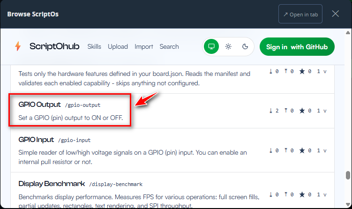Click the download count icon on GPIO Input row
Screen dimensions: 352x209
[271, 150]
